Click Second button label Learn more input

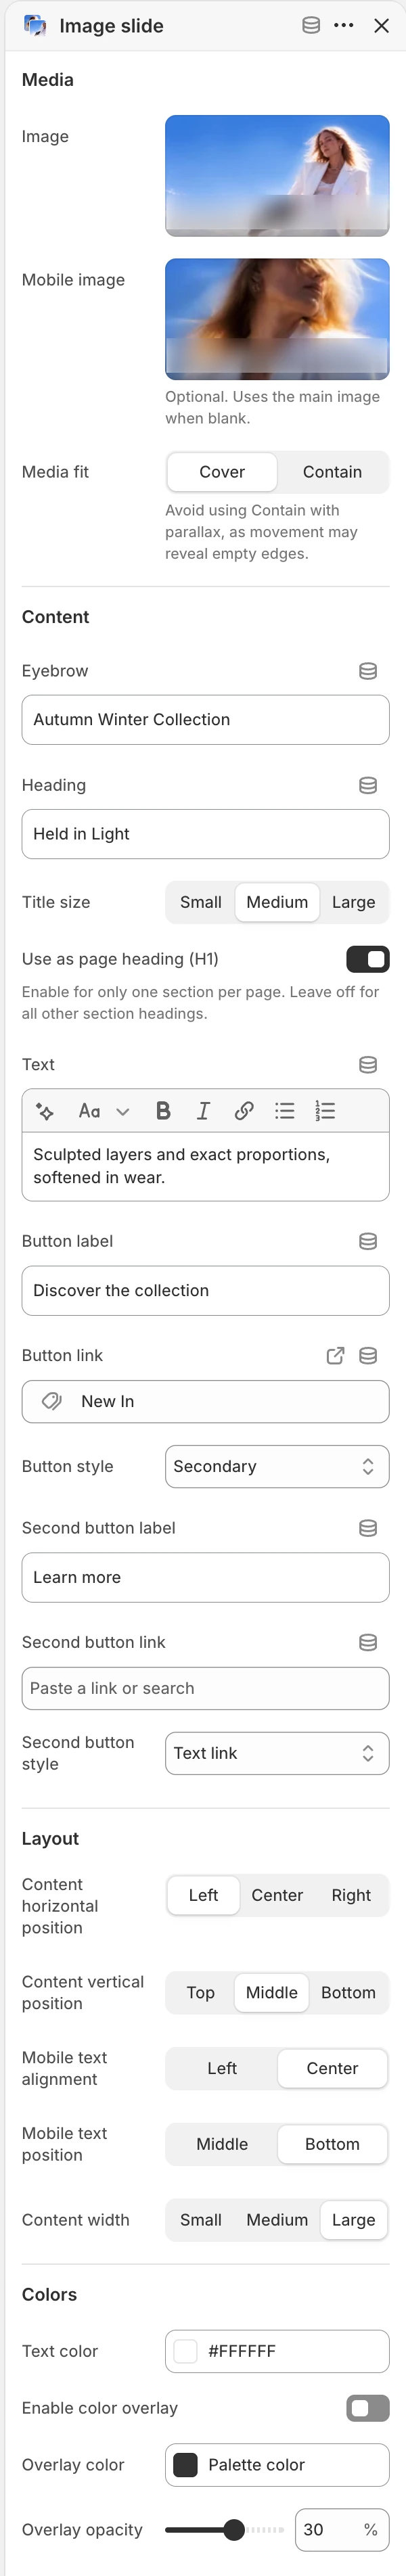(205, 1577)
